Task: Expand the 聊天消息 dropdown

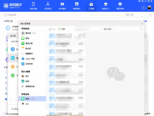Action: [109, 29]
